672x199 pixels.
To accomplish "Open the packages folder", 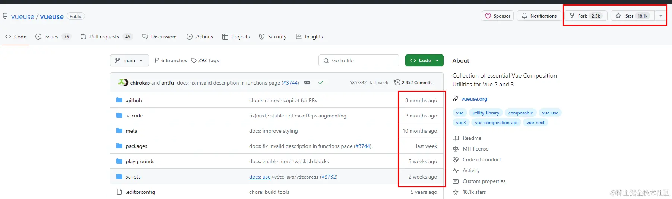I will pos(136,146).
